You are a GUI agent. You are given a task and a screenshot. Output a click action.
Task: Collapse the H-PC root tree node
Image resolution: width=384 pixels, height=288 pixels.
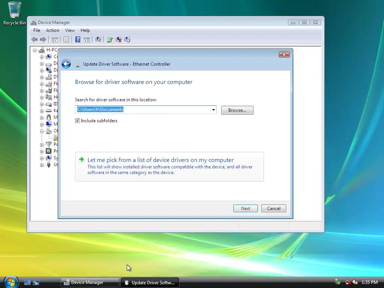click(35, 50)
